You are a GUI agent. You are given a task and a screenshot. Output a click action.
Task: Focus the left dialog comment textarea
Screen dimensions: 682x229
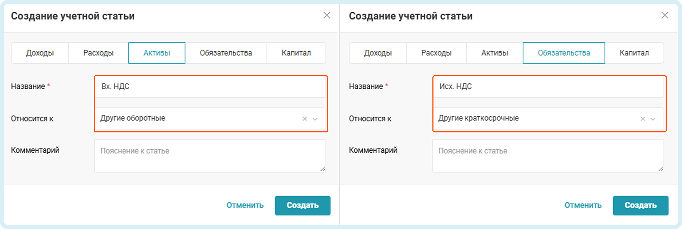[x=210, y=156]
